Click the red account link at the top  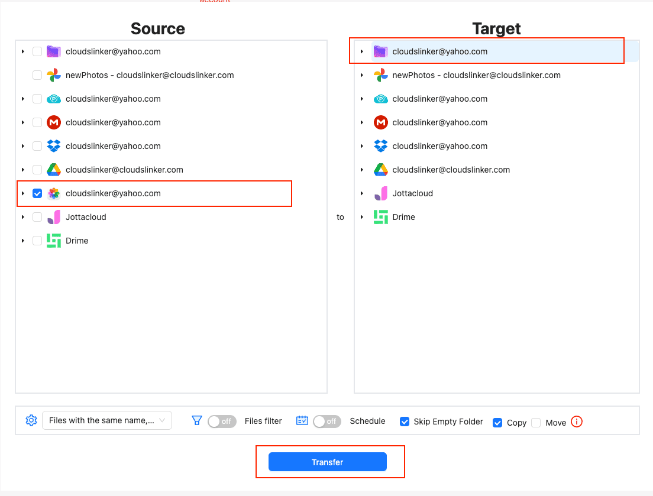215,2
